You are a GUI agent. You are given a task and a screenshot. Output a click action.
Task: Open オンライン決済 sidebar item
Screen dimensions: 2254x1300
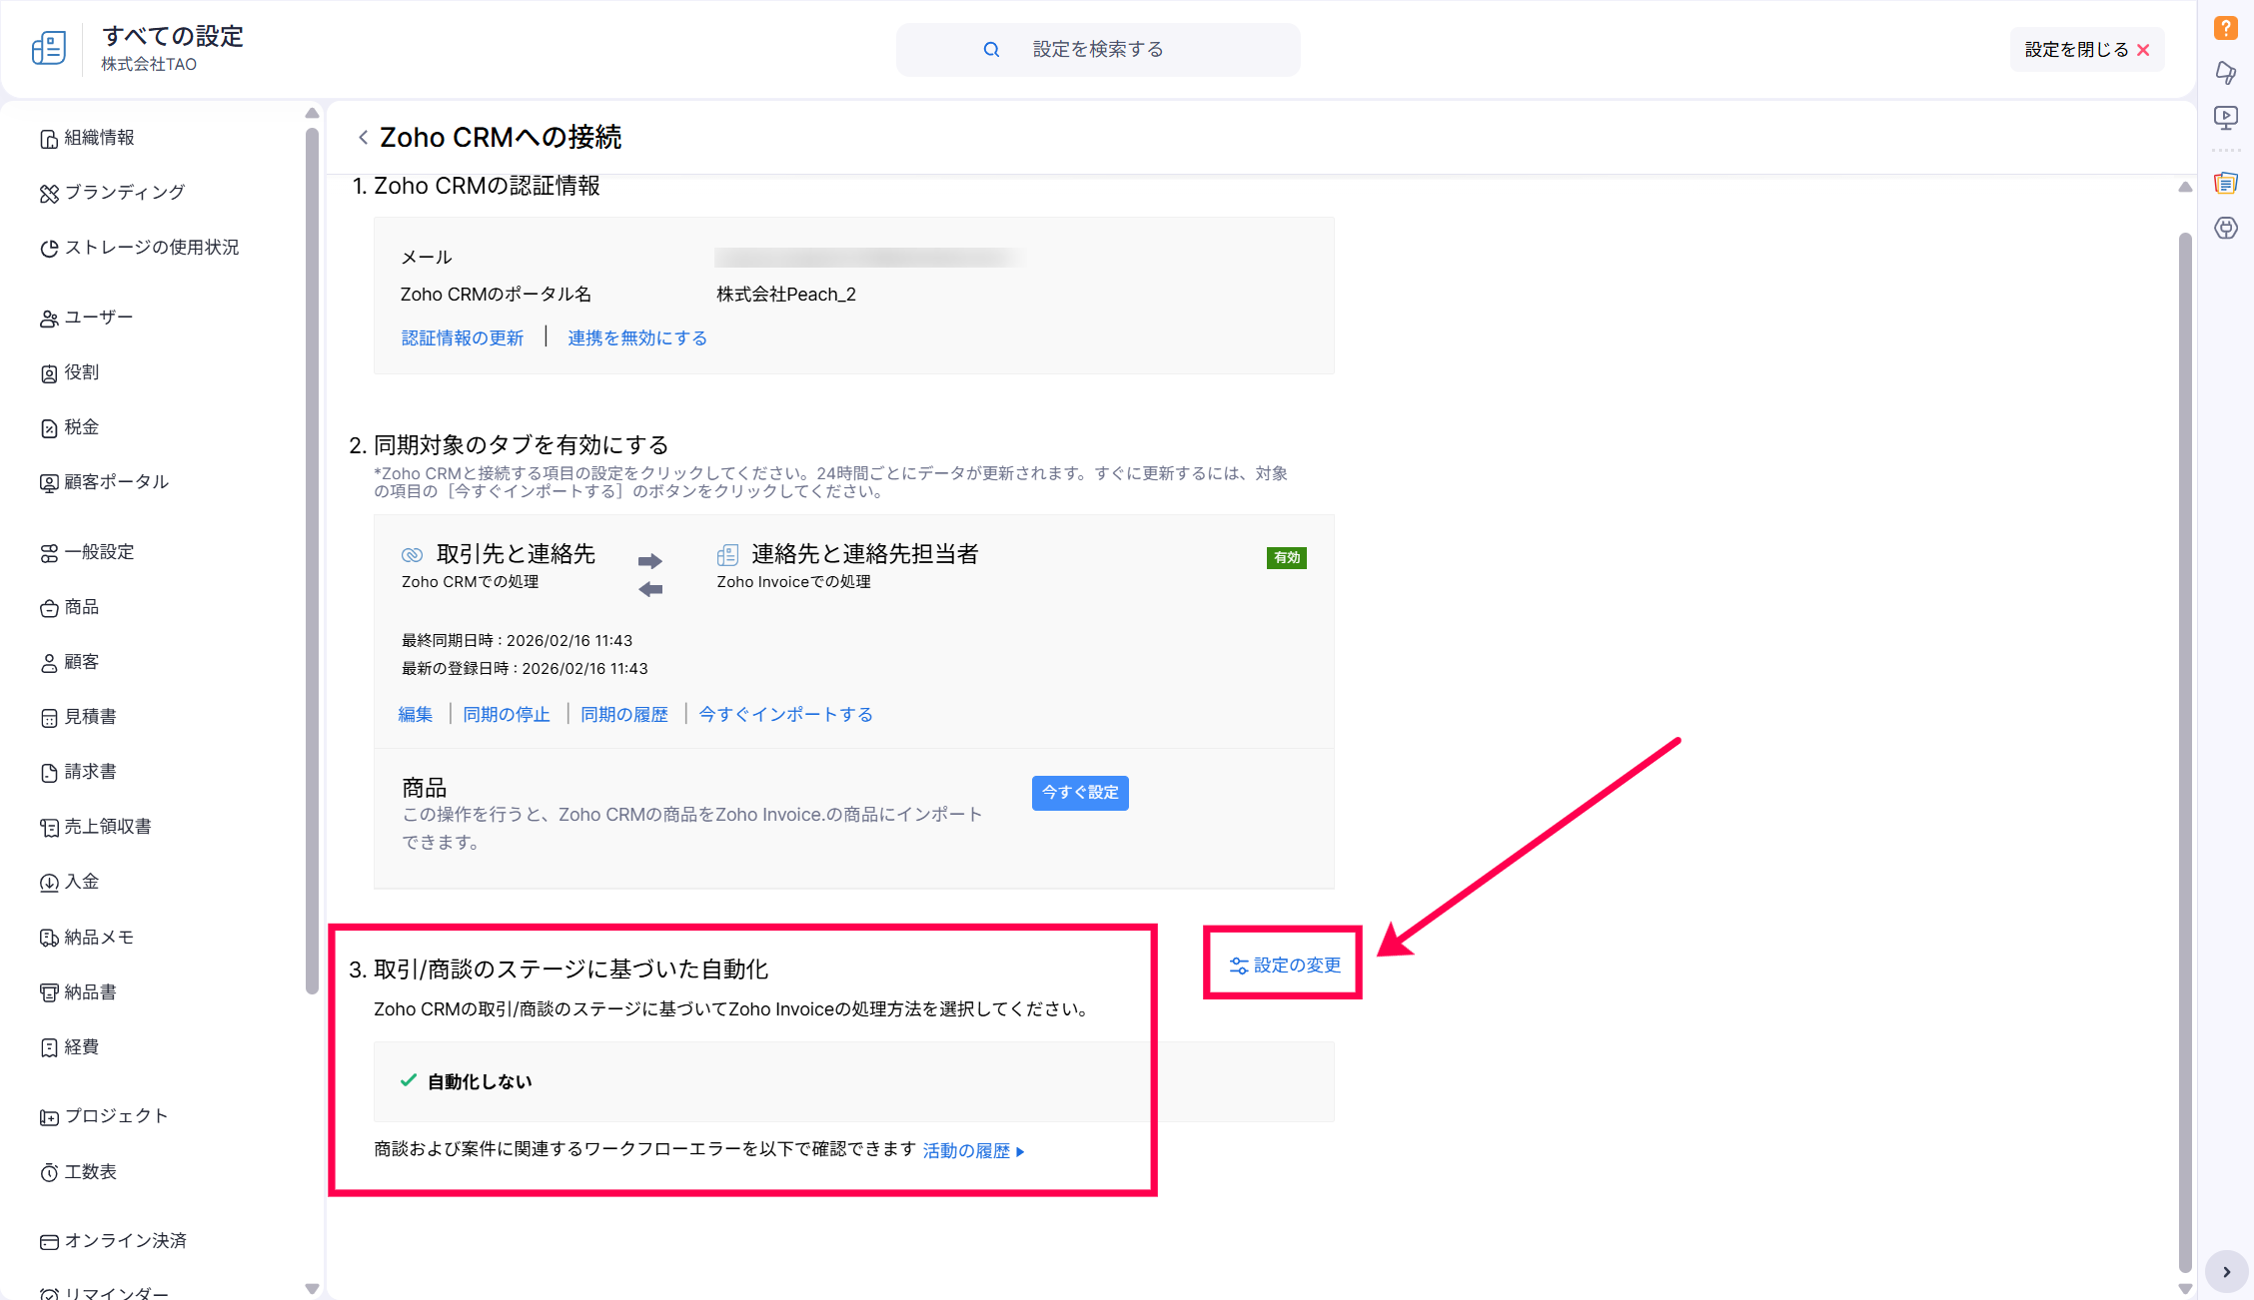pyautogui.click(x=125, y=1241)
